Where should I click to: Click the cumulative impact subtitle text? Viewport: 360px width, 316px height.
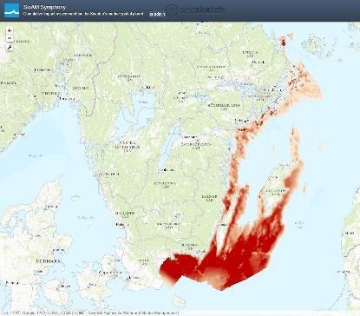(83, 14)
